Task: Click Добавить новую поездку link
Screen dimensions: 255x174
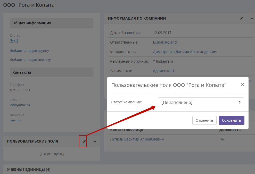Action: [x=30, y=60]
